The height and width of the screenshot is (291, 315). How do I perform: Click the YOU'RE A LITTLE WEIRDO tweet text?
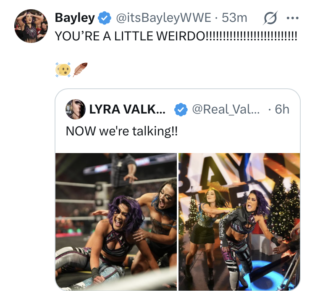pyautogui.click(x=176, y=36)
